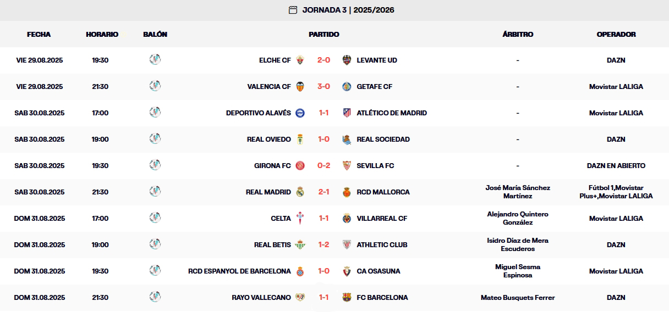This screenshot has height=312, width=669.
Task: Click the Athletic Club team crest
Action: 347,244
